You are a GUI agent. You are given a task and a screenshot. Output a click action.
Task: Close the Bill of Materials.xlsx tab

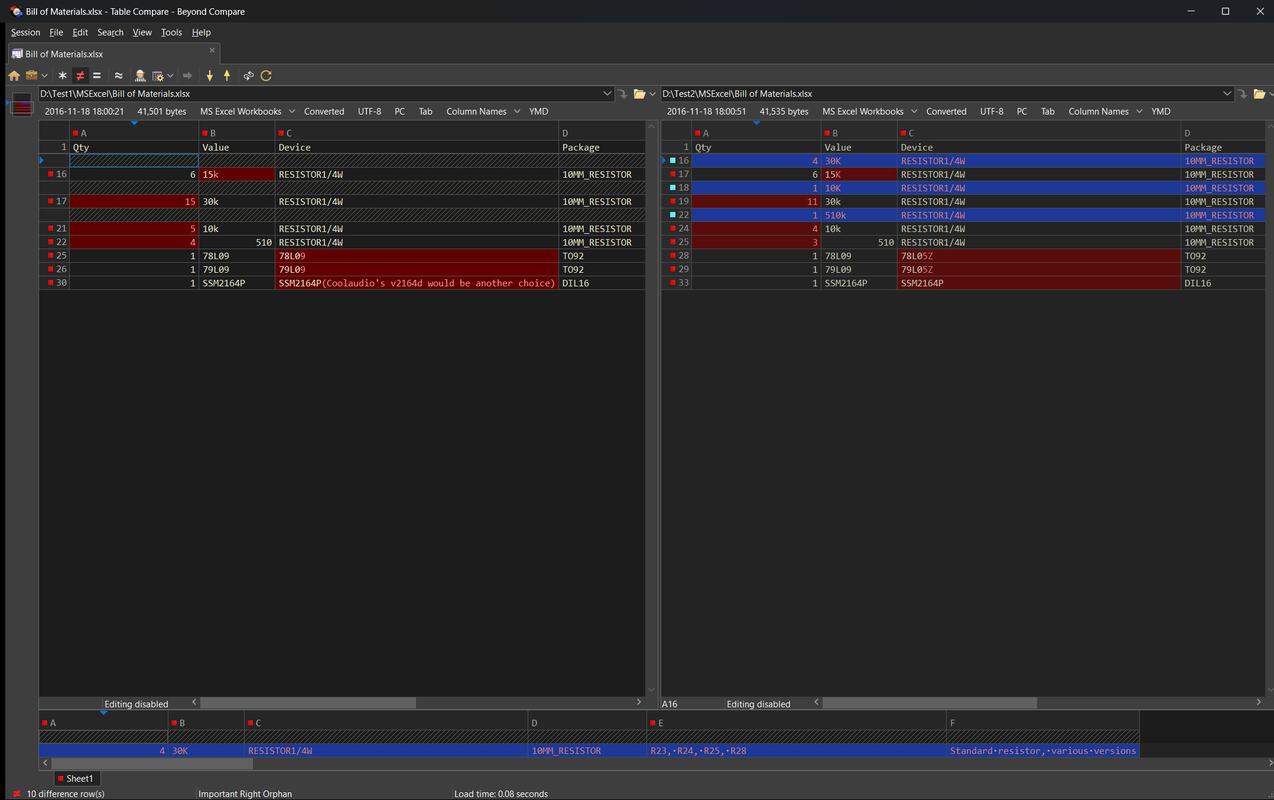[x=212, y=51]
